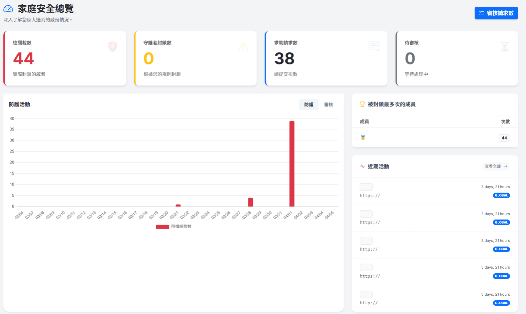Click the 家庭安全總覽 page heading
The width and height of the screenshot is (526, 314).
[x=46, y=9]
